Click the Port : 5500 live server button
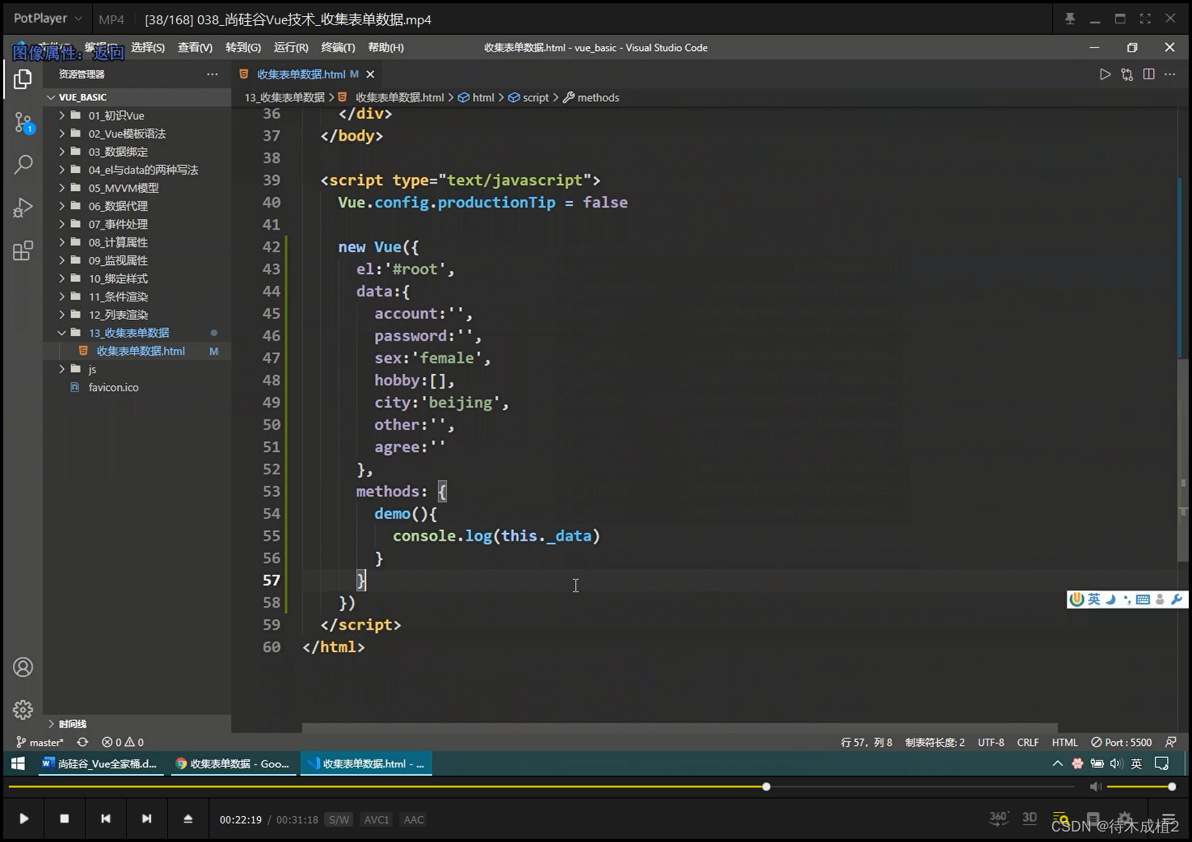Viewport: 1192px width, 842px height. tap(1121, 742)
